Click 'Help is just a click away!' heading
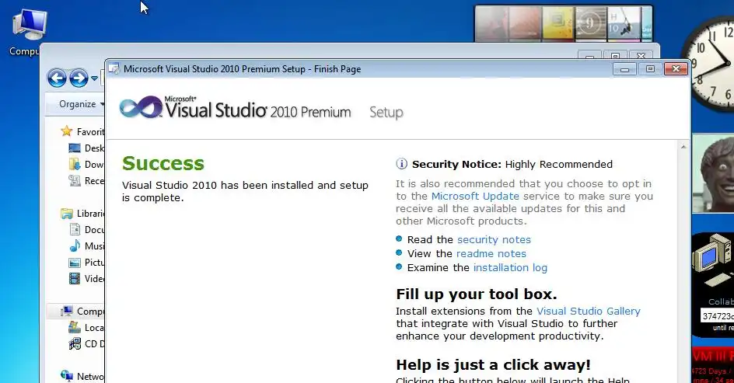734x383 pixels. pos(494,365)
